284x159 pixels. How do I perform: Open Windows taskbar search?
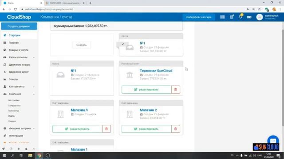coord(12,155)
